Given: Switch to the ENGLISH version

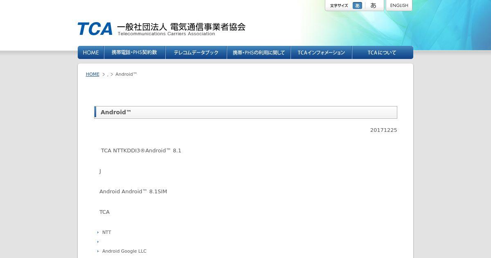Looking at the screenshot, I should (399, 5).
